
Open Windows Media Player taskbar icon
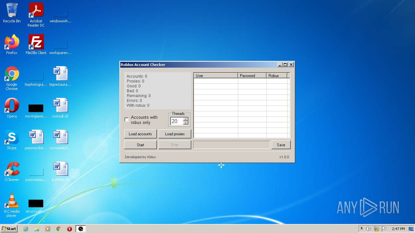[48, 229]
